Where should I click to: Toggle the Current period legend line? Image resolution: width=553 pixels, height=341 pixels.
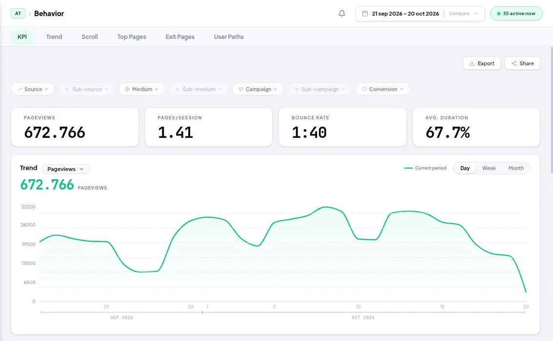point(425,168)
